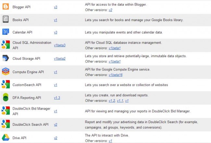Click the Blogger API orange icon

coord(6,6)
